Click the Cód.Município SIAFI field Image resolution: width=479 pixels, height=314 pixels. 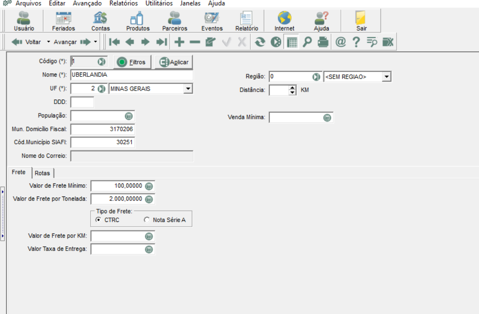[103, 142]
